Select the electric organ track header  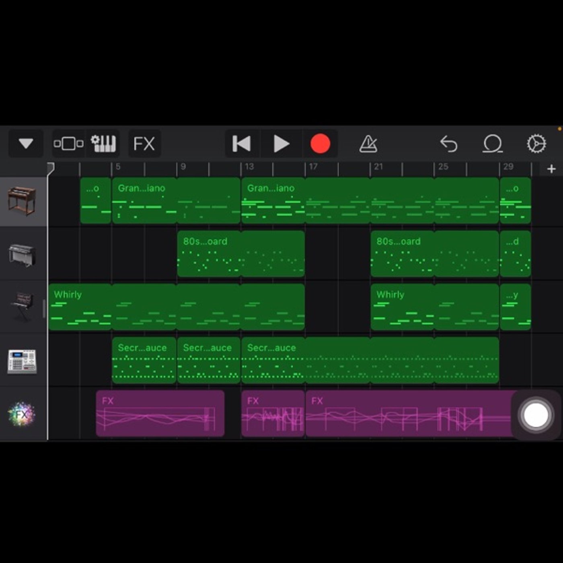coord(23,201)
